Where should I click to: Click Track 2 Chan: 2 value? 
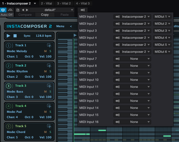click(12, 77)
